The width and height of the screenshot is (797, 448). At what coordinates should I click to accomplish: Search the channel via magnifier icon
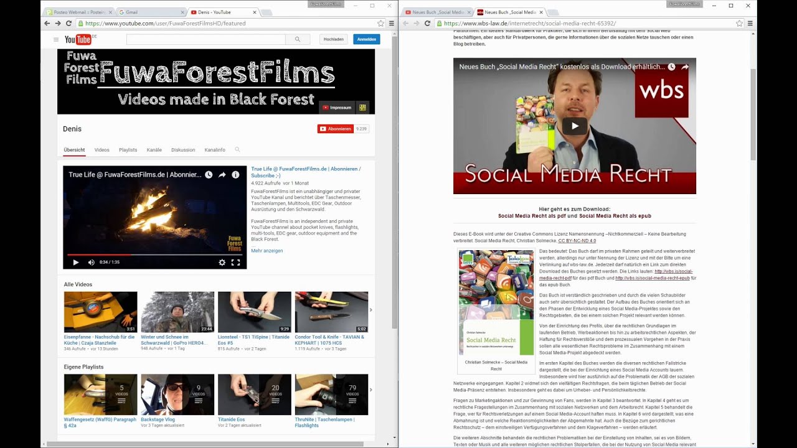click(237, 150)
